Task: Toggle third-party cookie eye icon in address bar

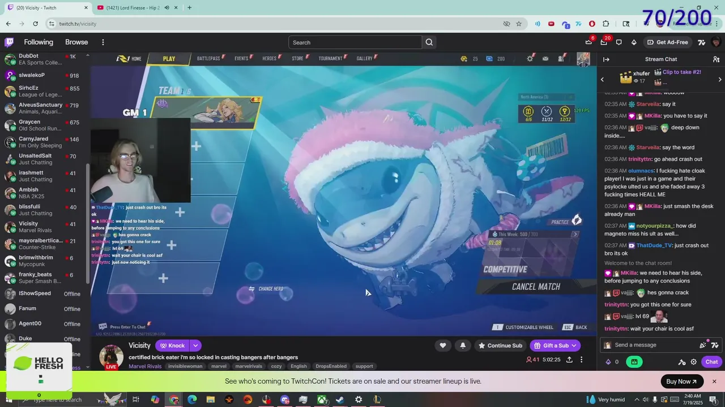Action: tap(507, 24)
